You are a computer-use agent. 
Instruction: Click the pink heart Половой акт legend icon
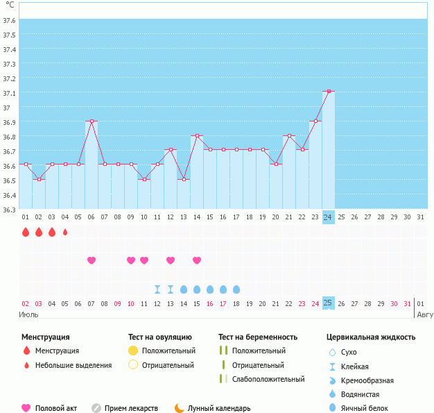coord(26,408)
